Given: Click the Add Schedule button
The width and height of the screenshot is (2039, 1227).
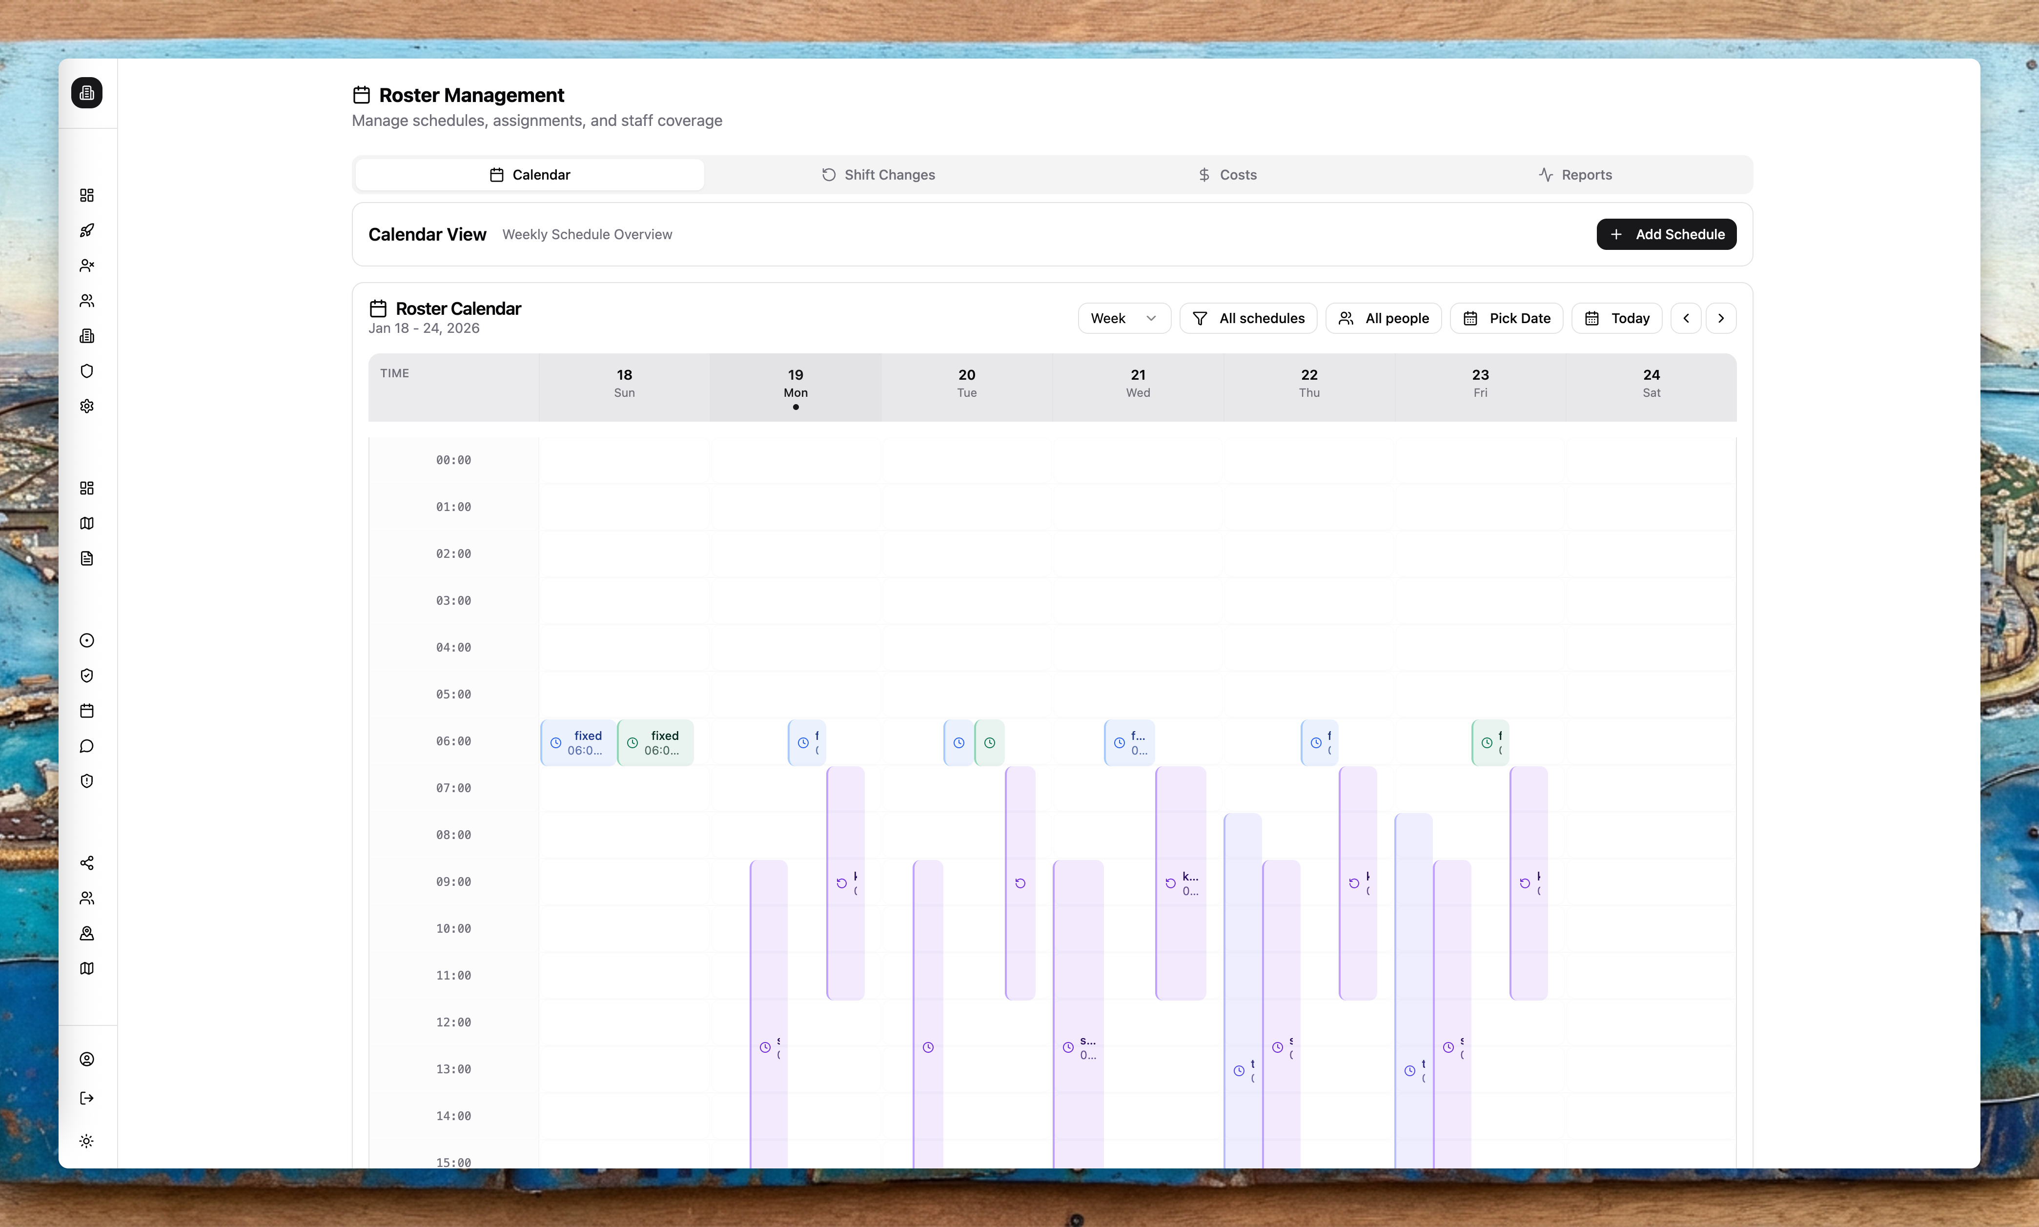Looking at the screenshot, I should click(x=1666, y=234).
